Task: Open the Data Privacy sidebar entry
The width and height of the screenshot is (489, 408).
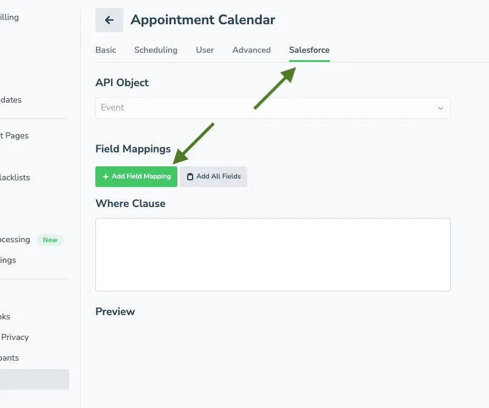Action: 14,337
